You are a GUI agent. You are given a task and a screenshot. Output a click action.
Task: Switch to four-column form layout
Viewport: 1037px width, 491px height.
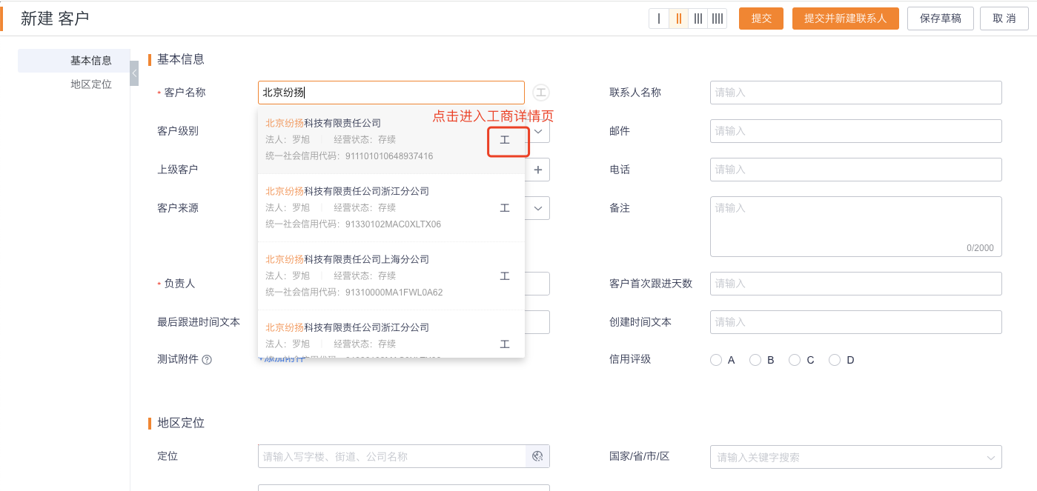(717, 19)
